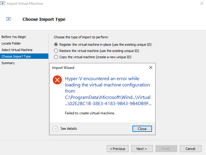
Task: Go to the Before You Begin step
Action: coord(14,37)
